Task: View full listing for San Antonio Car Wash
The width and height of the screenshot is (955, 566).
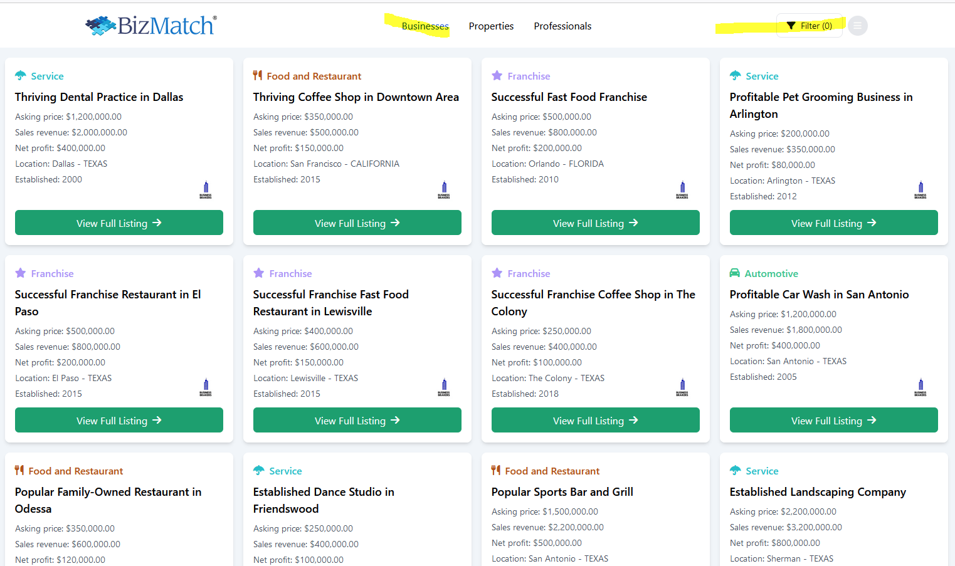Action: [x=833, y=421]
